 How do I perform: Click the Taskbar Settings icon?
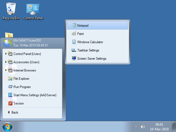pyautogui.click(x=74, y=50)
